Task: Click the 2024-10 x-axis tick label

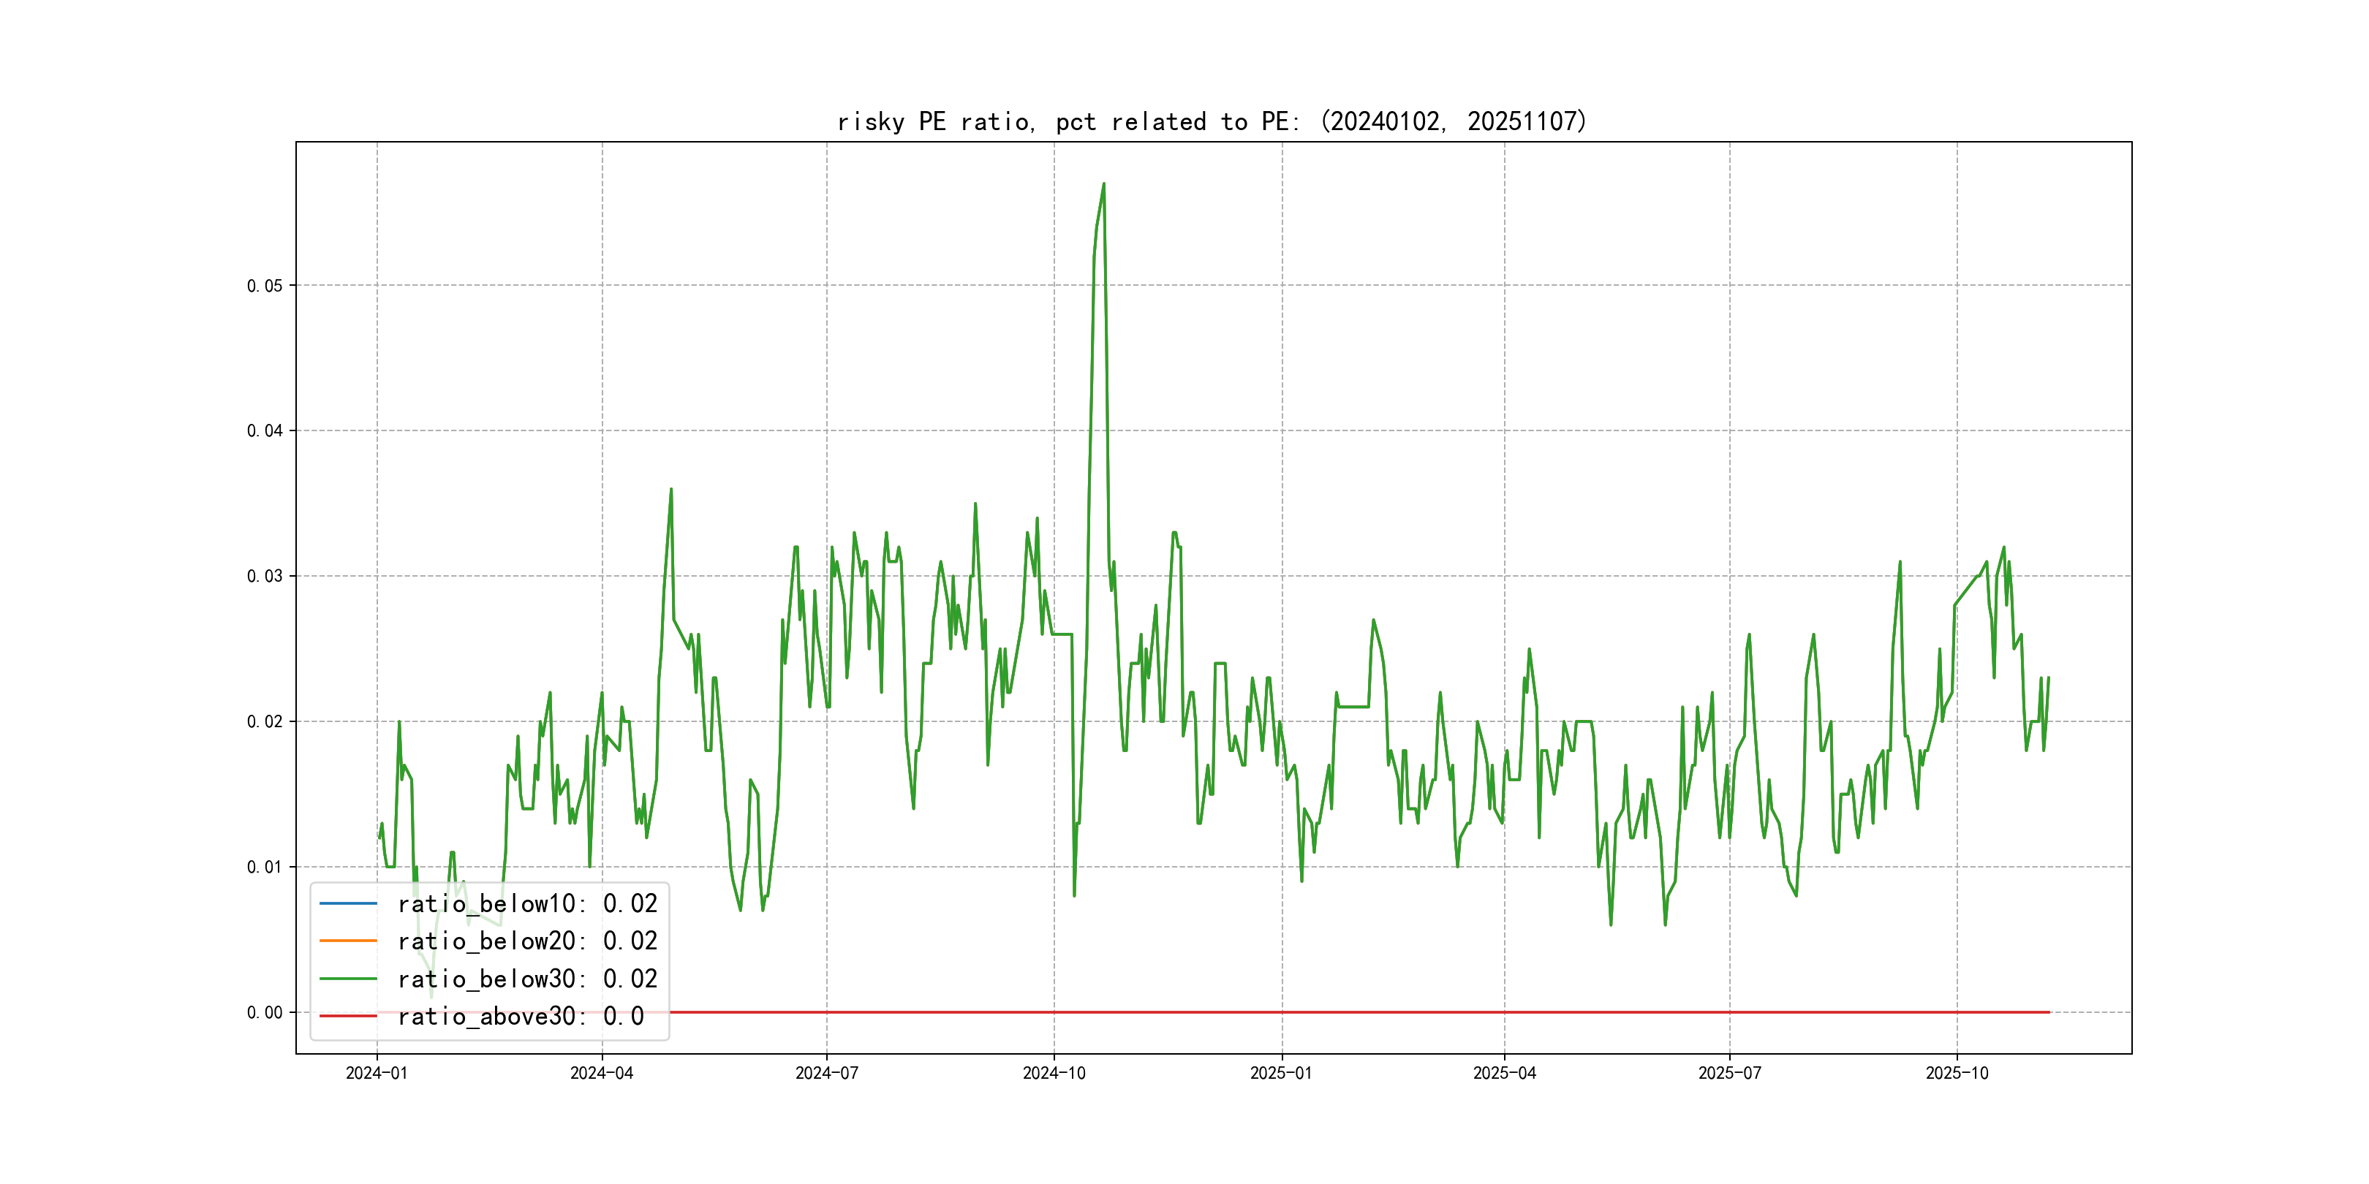Action: coord(1054,1074)
